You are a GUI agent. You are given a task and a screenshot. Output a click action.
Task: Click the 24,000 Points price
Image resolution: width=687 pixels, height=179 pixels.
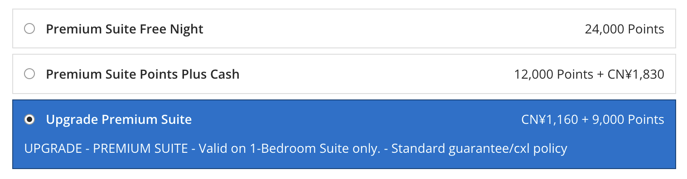pos(624,29)
